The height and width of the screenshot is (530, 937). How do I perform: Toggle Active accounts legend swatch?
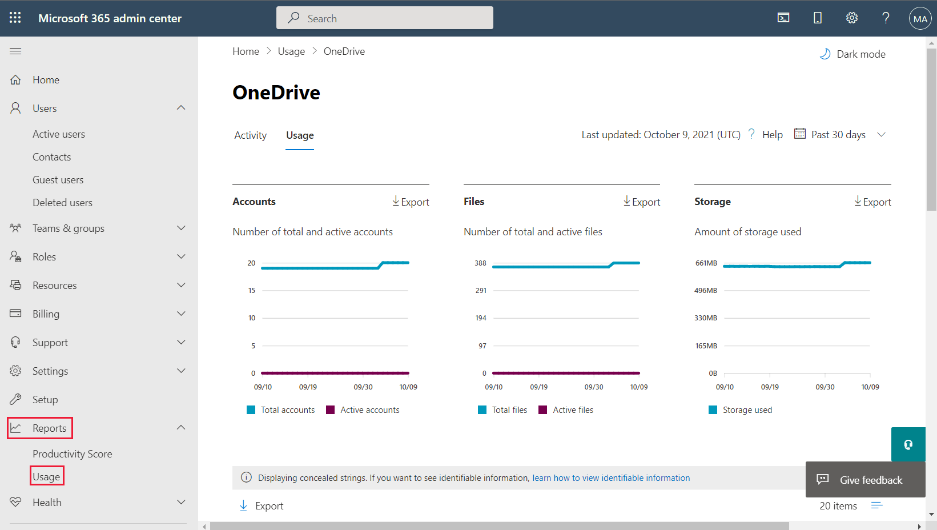click(x=330, y=410)
